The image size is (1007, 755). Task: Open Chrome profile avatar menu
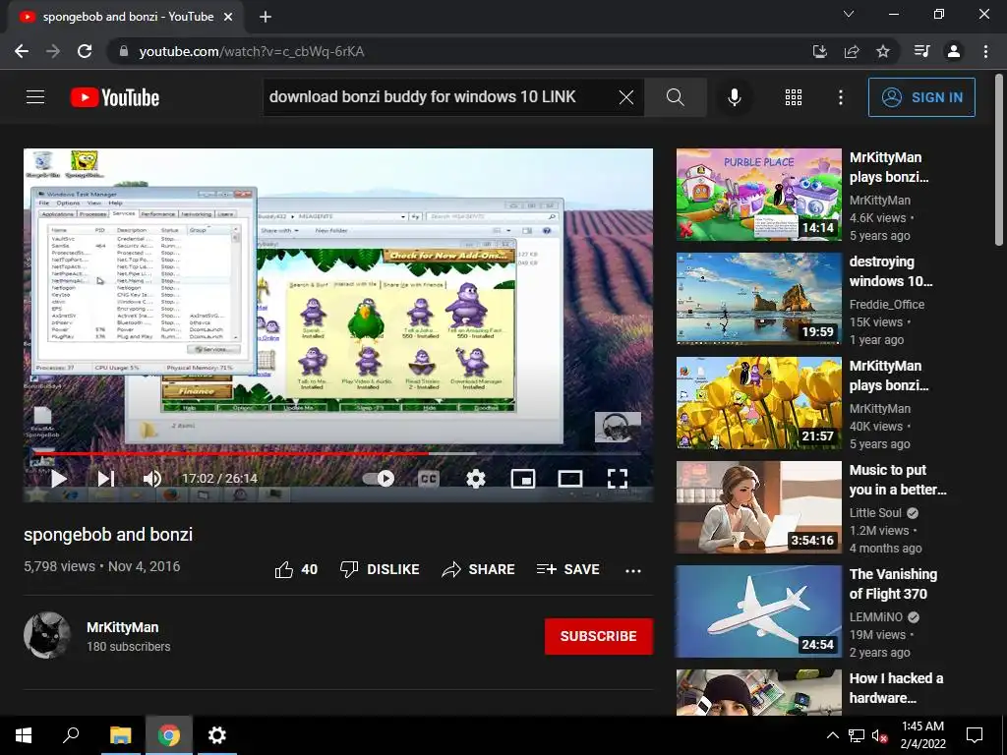954,51
